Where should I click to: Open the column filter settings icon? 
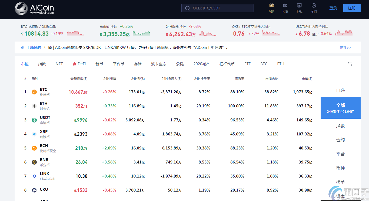click(x=350, y=64)
